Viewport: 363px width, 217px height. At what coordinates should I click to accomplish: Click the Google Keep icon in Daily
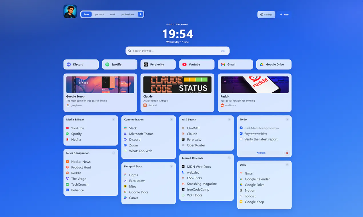point(241,202)
